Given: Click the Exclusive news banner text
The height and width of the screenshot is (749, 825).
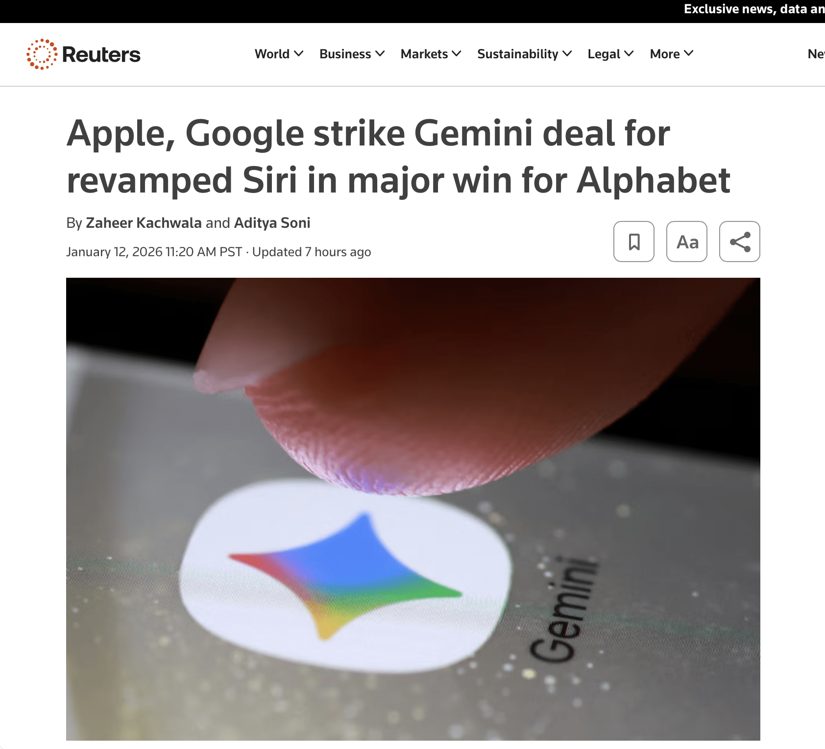Looking at the screenshot, I should 754,9.
